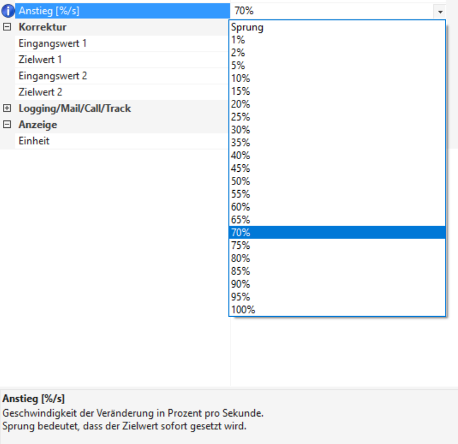Click the Zielwert 1 property row
This screenshot has height=444, width=458.
[40, 59]
